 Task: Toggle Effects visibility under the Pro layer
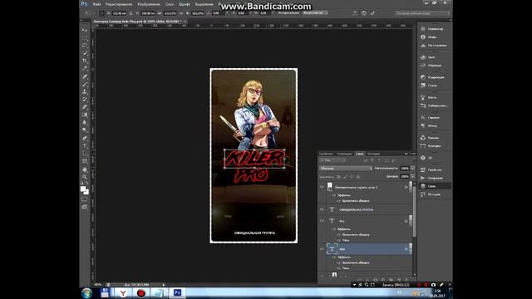334,229
